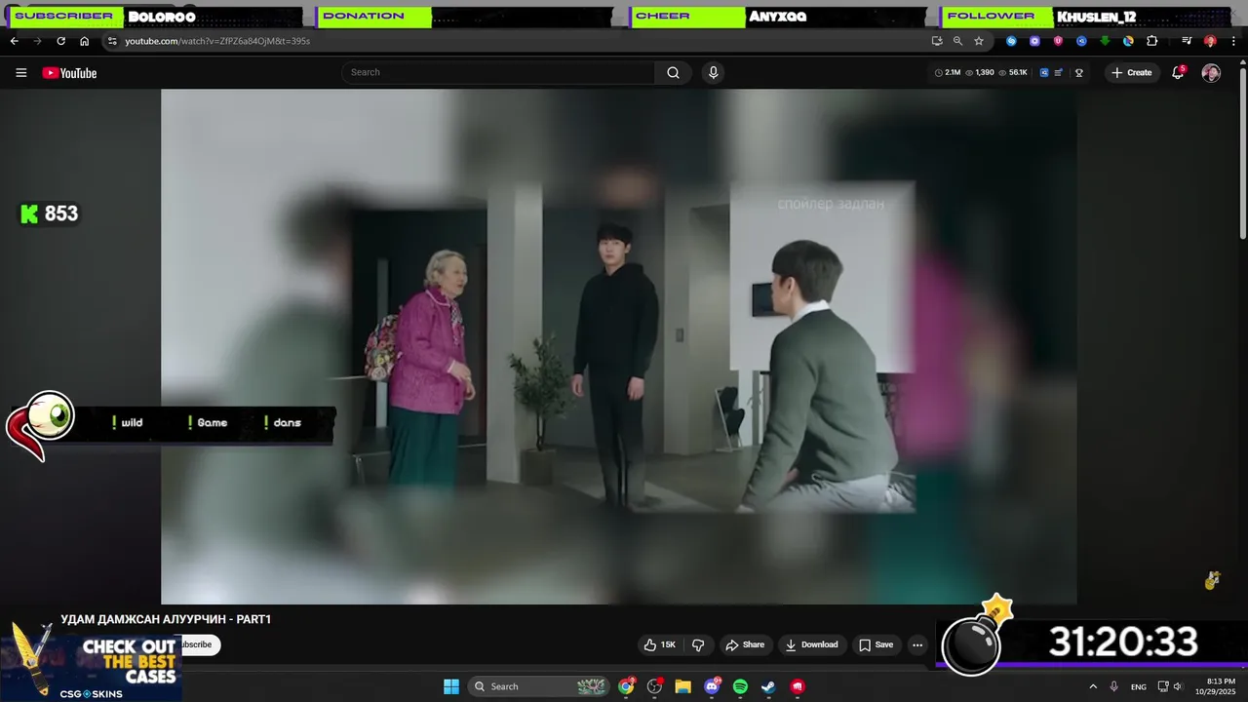This screenshot has width=1248, height=702.
Task: Activate voice search microphone
Action: tap(713, 72)
